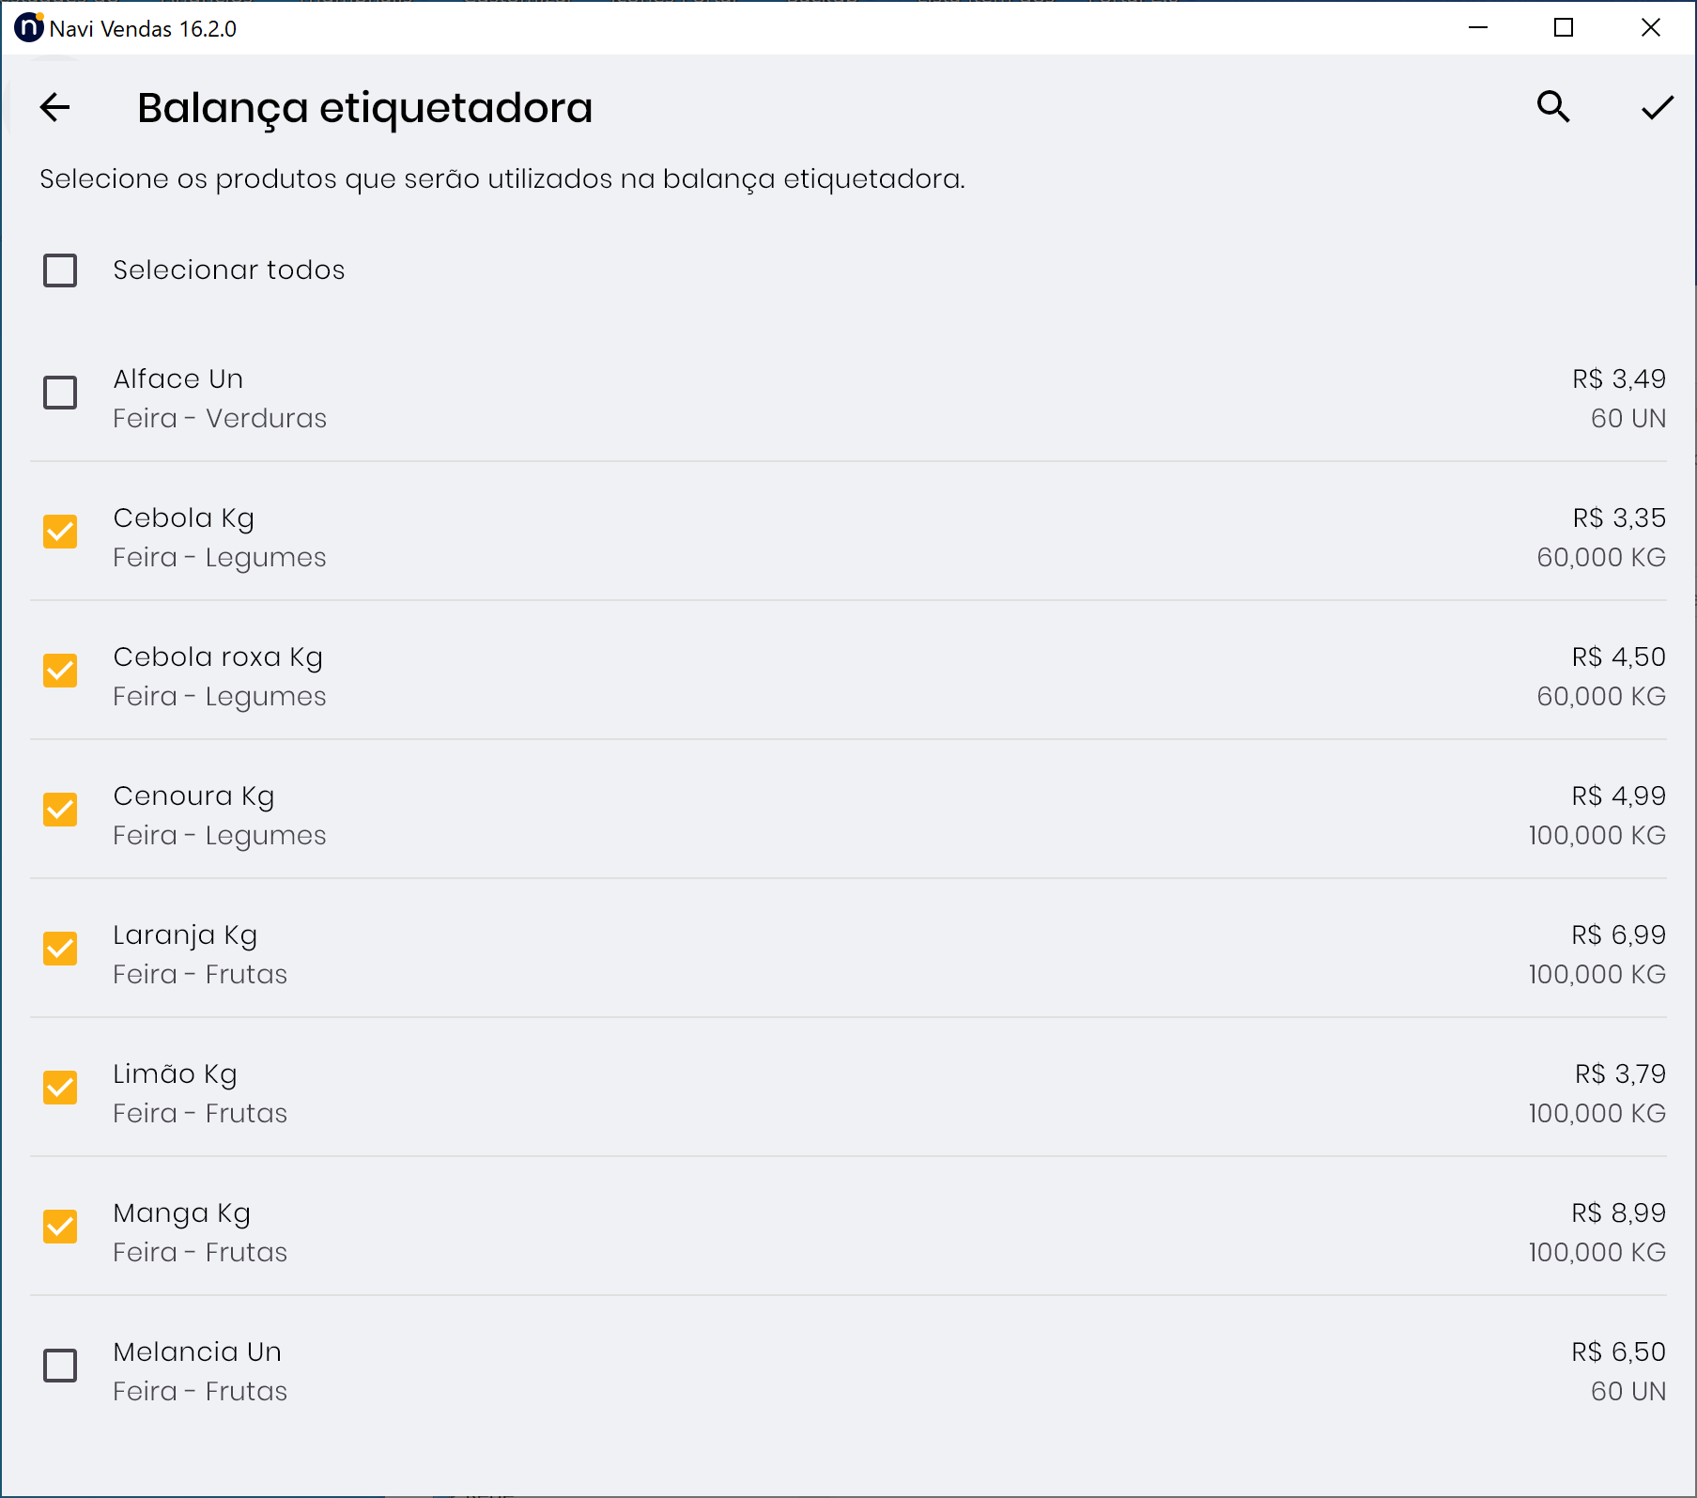
Task: Disable the Laranja Kg checkbox
Action: 60,949
